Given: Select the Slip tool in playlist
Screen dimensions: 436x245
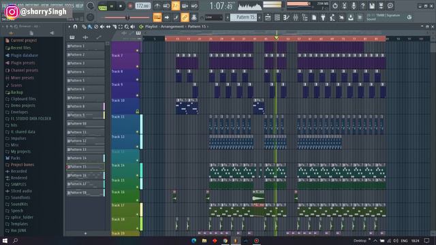Looking at the screenshot, I should coord(108,27).
